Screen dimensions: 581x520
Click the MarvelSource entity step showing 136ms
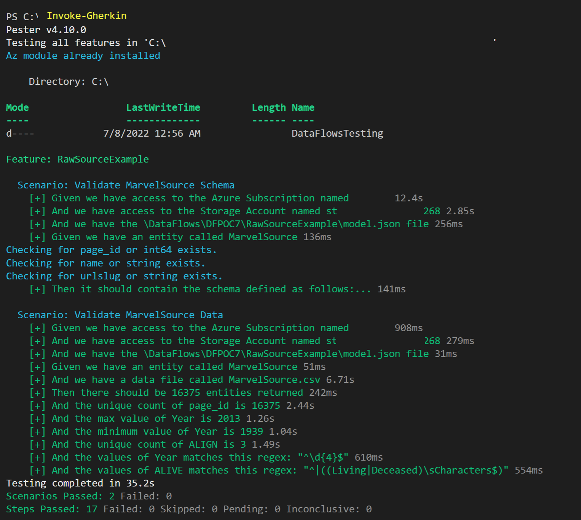(x=180, y=237)
